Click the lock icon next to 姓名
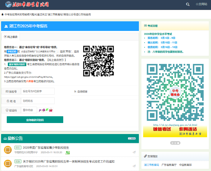 point(8,101)
